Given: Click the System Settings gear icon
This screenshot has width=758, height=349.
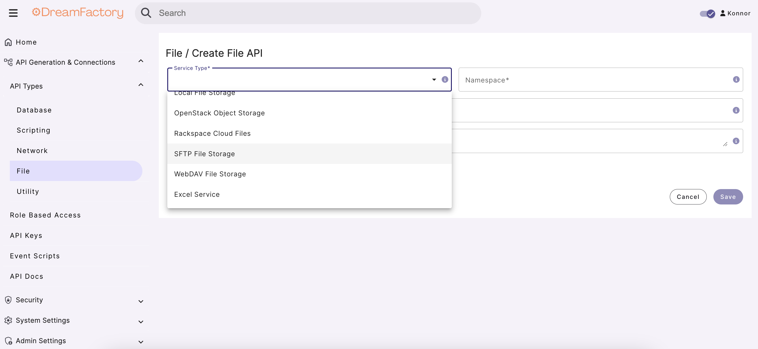Looking at the screenshot, I should tap(8, 320).
